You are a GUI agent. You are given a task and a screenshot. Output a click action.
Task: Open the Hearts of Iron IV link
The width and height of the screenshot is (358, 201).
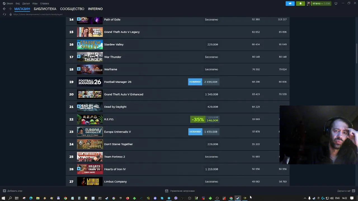pos(115,169)
